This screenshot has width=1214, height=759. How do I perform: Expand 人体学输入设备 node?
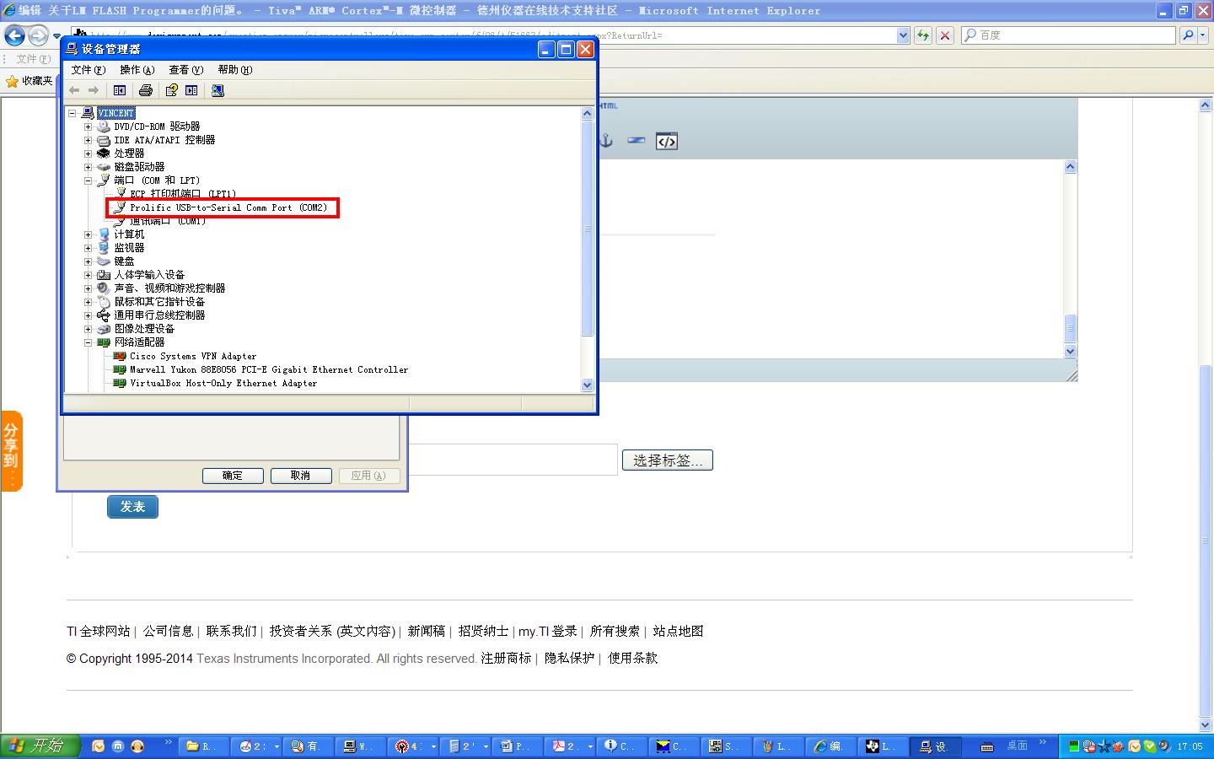(88, 275)
